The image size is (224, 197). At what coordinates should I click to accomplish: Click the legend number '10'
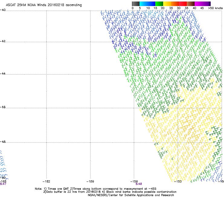[x=148, y=8]
